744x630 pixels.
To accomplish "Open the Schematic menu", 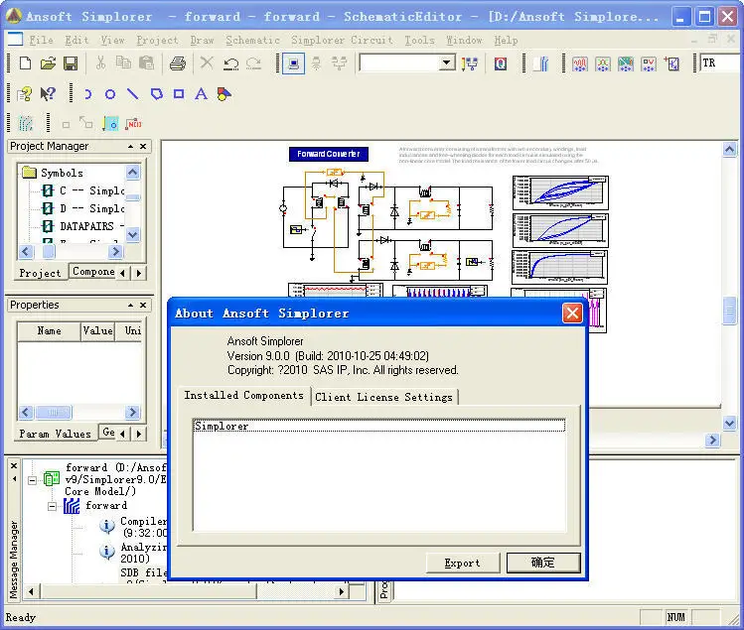I will [x=253, y=41].
